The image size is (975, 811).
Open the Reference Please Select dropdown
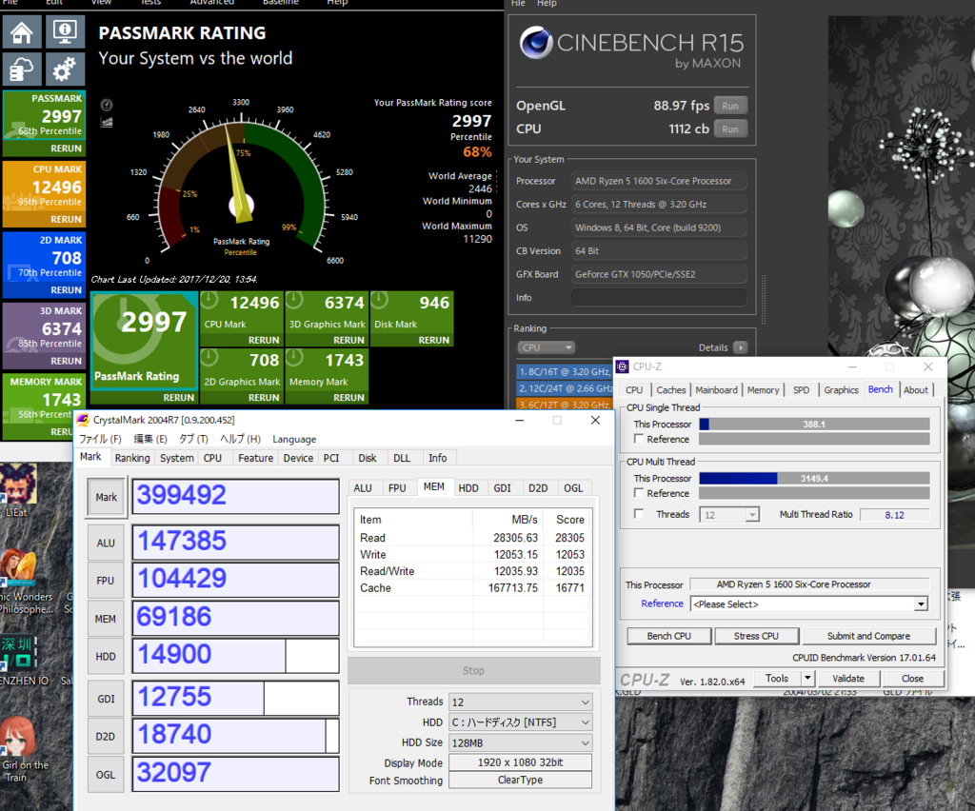pyautogui.click(x=809, y=604)
